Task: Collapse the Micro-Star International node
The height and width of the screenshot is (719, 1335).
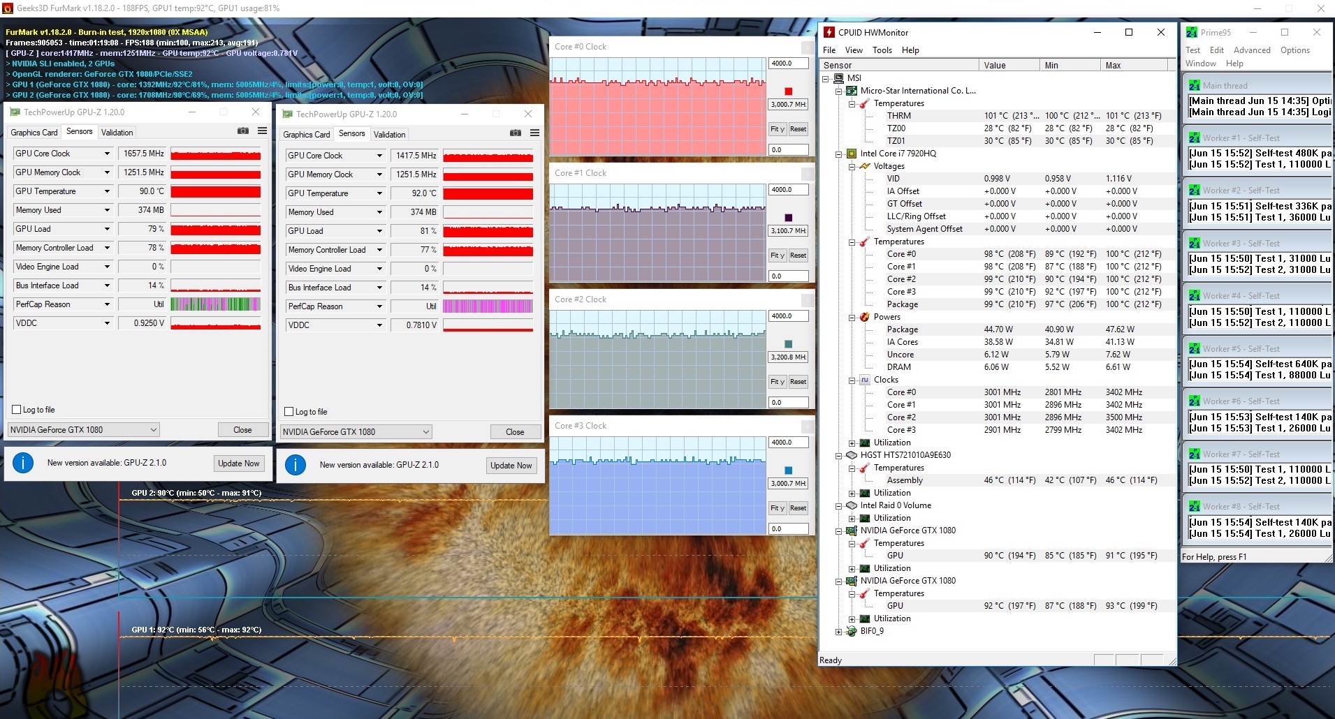Action: point(839,91)
